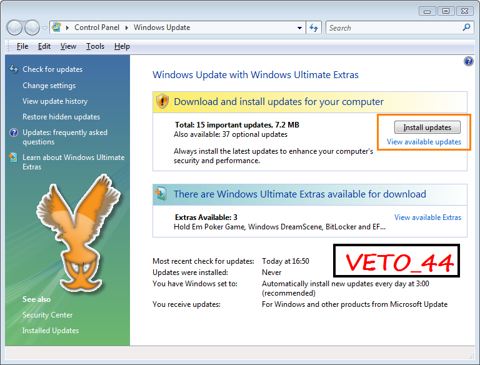480x365 pixels.
Task: Expand arrow between Control Panel and Windows Update
Action: click(x=127, y=27)
